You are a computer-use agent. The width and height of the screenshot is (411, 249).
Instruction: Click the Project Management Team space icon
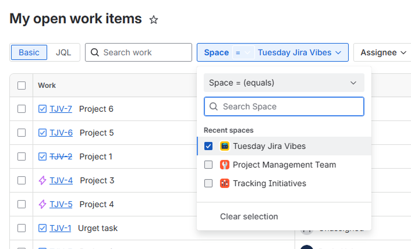coord(225,165)
